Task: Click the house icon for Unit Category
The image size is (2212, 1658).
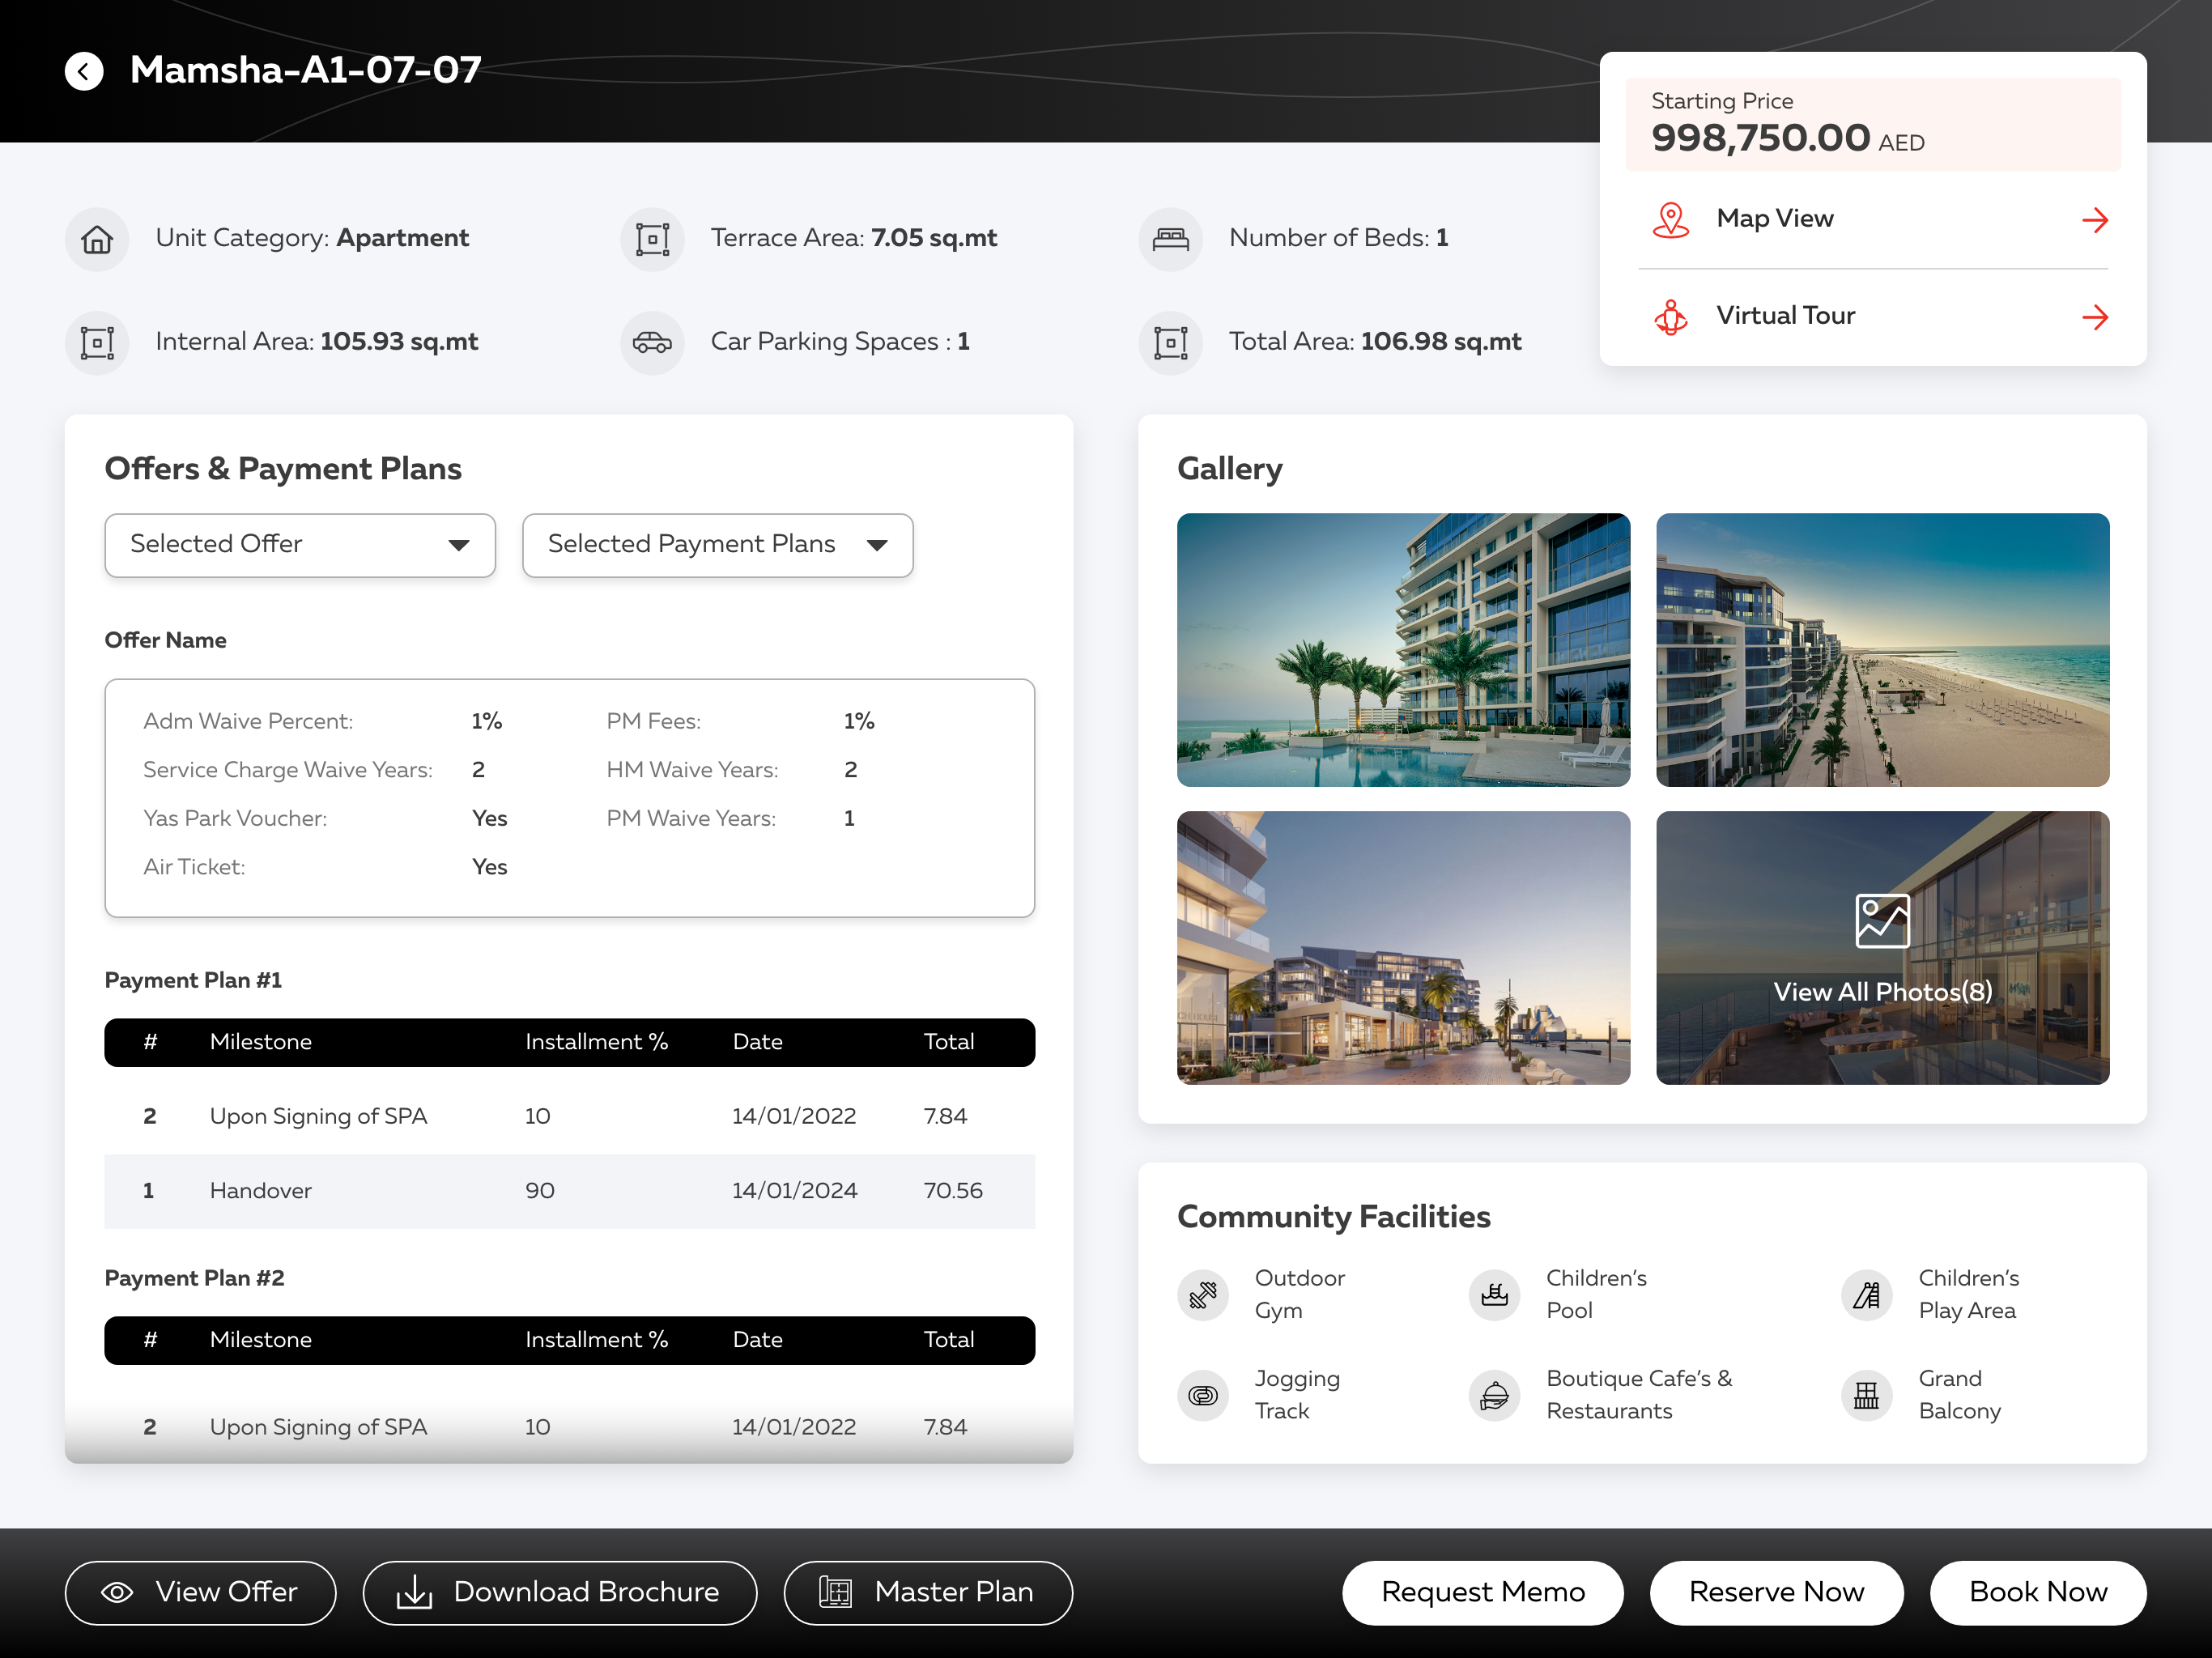Action: [x=97, y=239]
